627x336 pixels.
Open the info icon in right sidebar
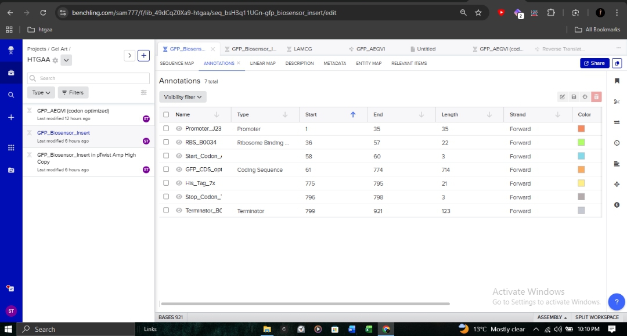click(617, 204)
